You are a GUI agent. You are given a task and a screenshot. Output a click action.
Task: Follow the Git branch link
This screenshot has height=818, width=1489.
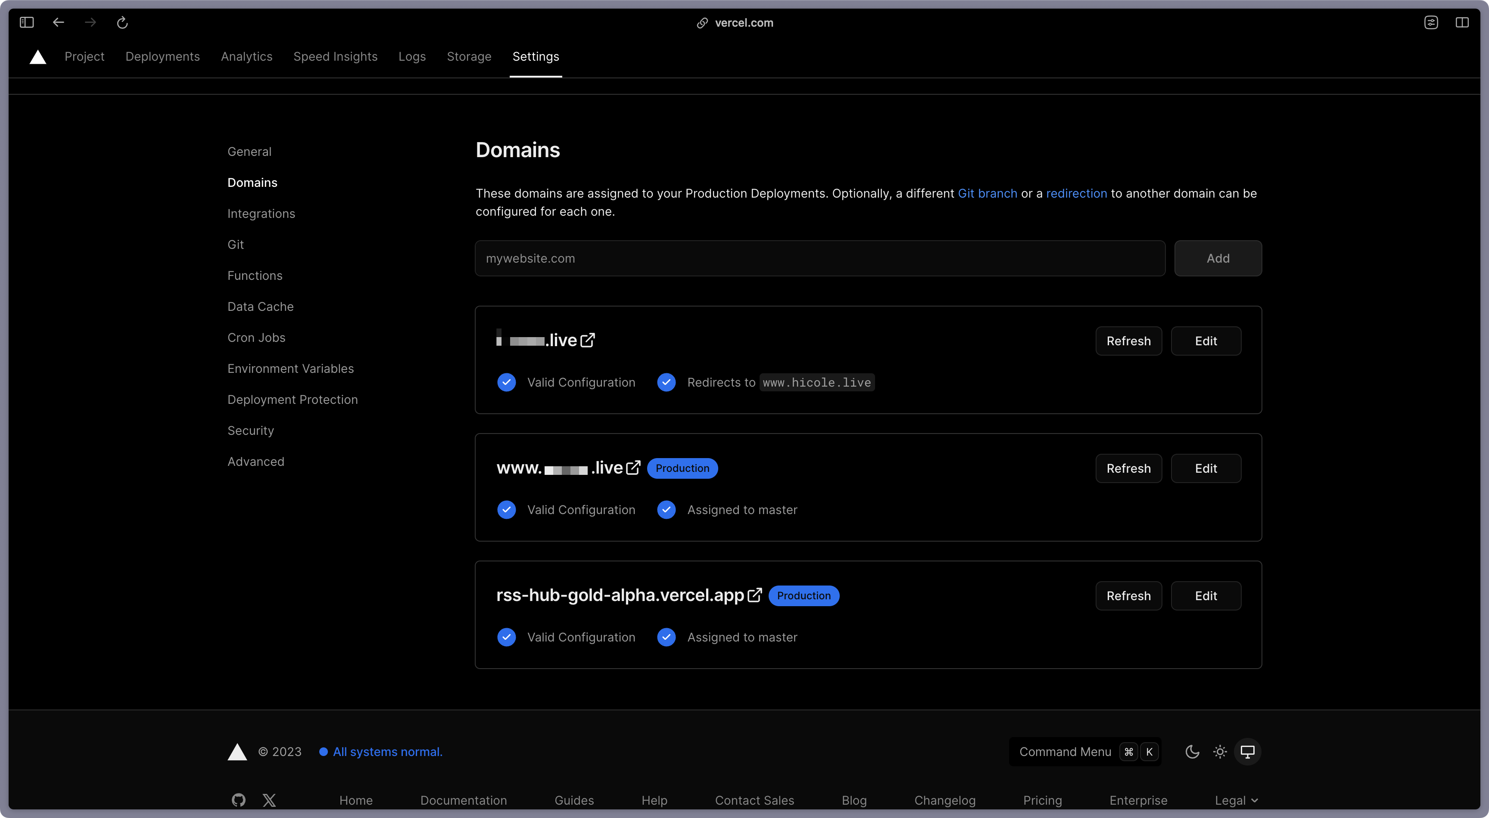[988, 194]
